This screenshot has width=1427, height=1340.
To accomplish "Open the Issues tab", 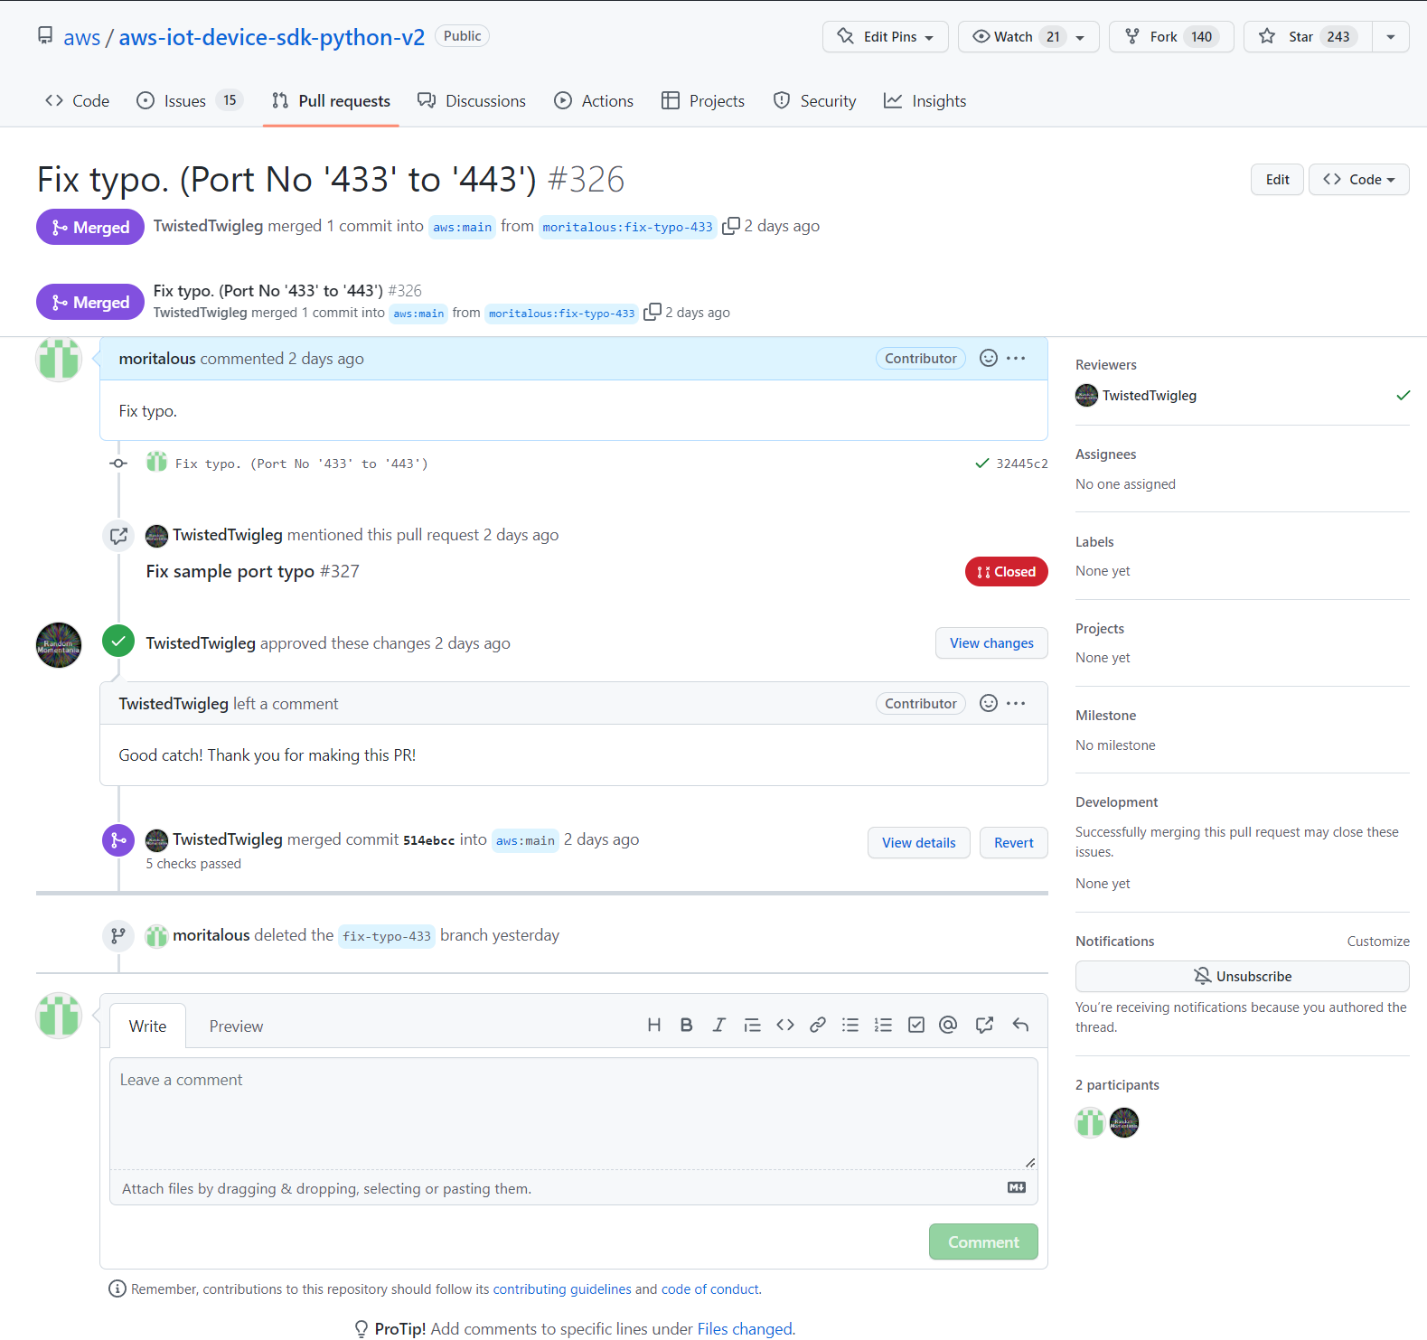I will pos(185,101).
